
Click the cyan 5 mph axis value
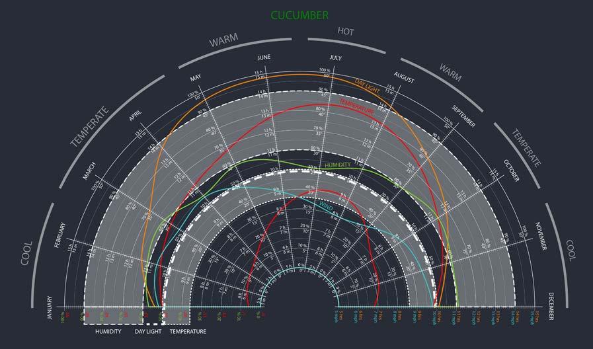pos(336,318)
